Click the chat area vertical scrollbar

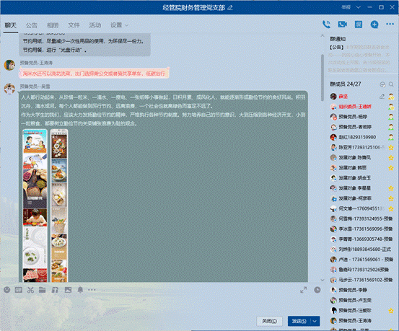(x=323, y=74)
